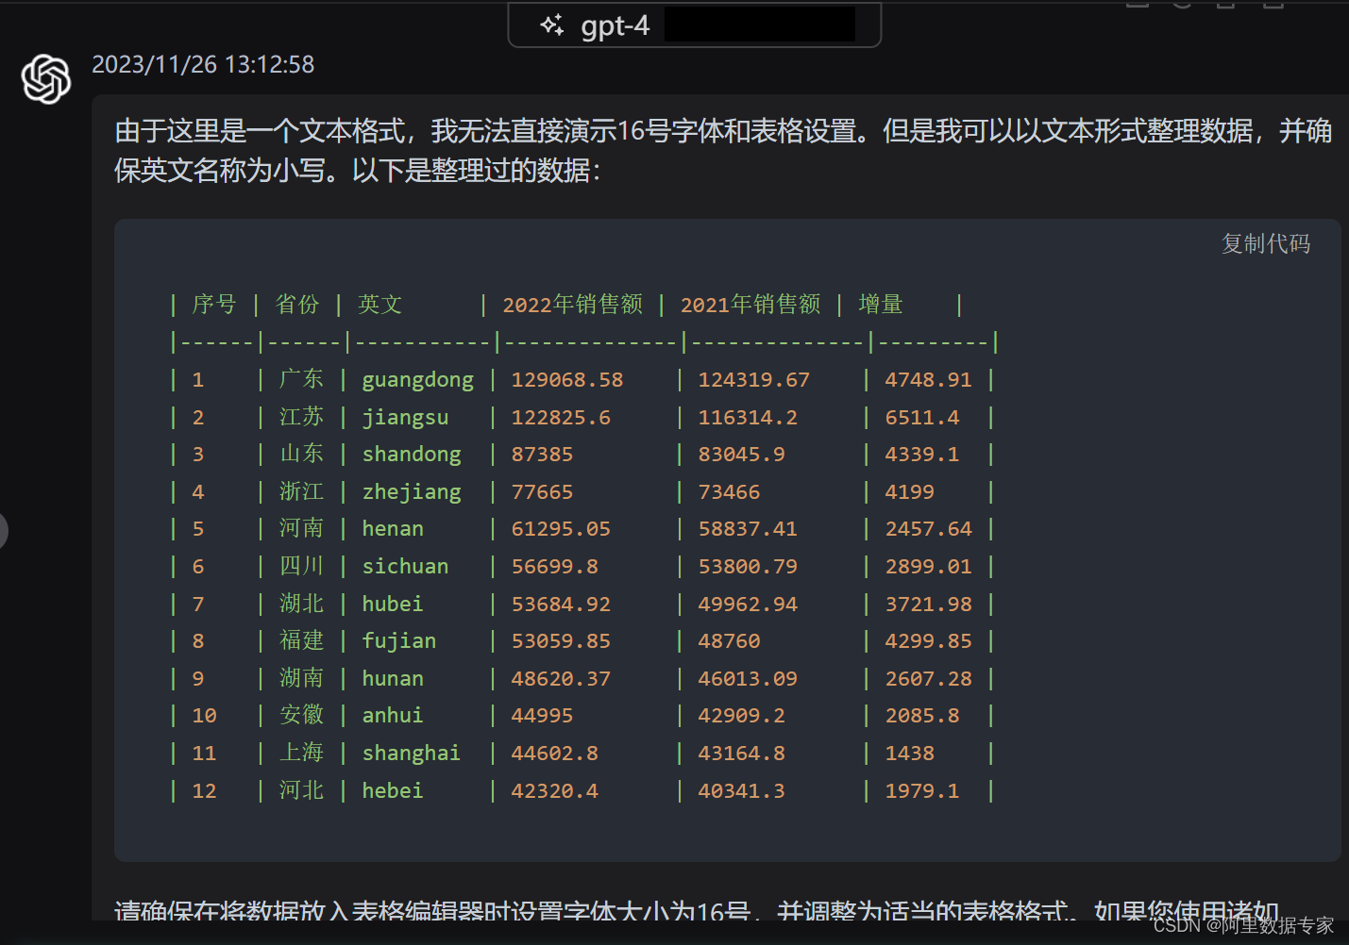Click the 上海 province cell
Screen dimensions: 1349x945
(x=301, y=753)
